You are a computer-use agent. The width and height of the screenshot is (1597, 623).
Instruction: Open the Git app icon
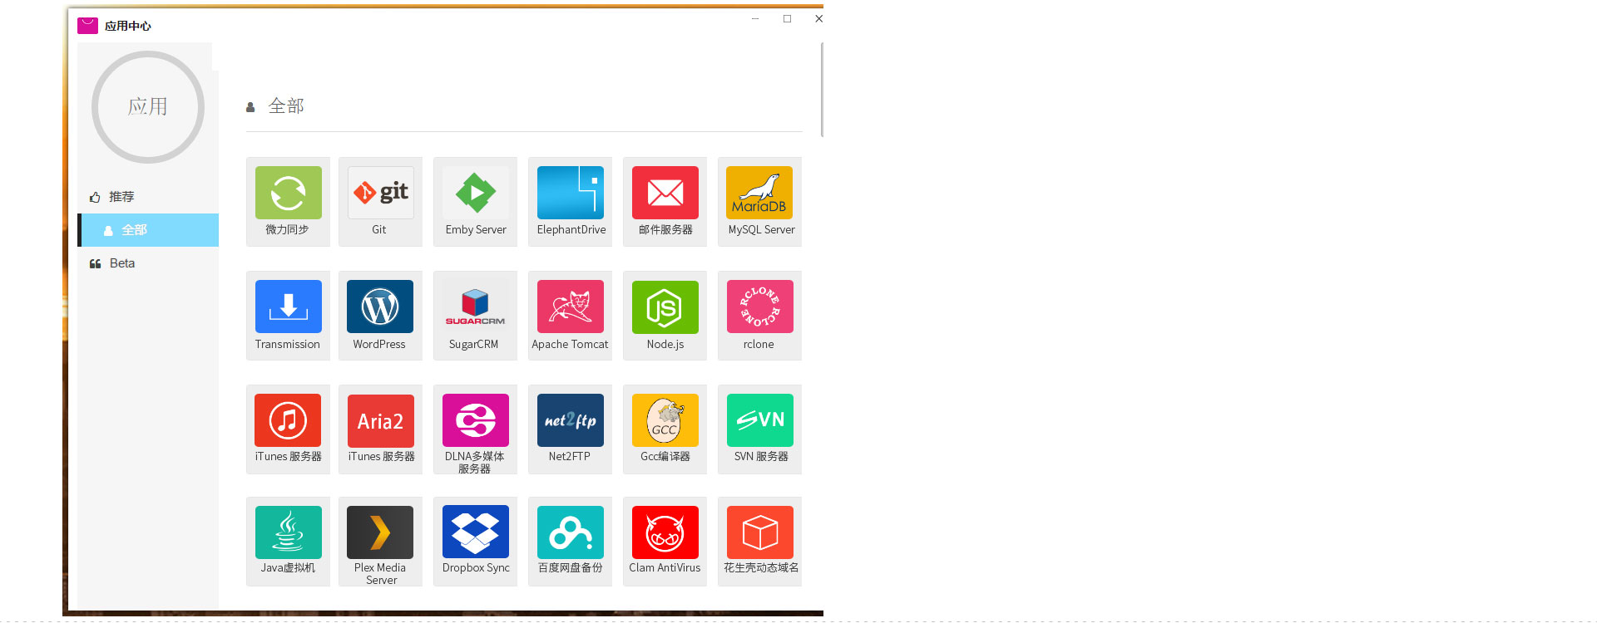click(x=380, y=193)
